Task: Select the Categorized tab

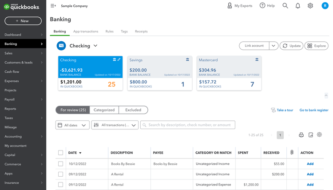Action: [x=104, y=110]
